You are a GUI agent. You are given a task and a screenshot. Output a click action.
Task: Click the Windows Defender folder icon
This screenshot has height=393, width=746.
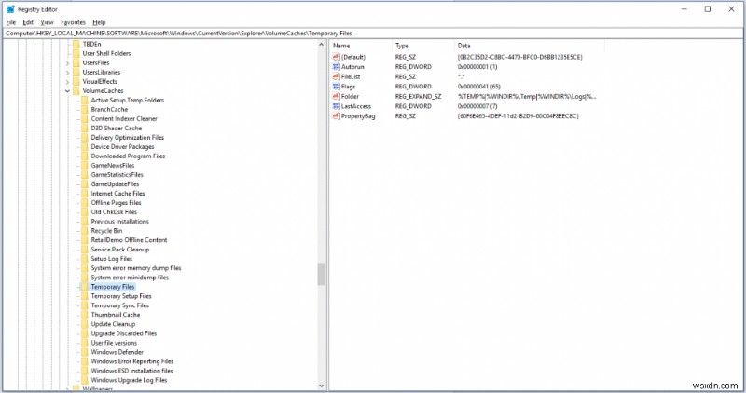85,352
